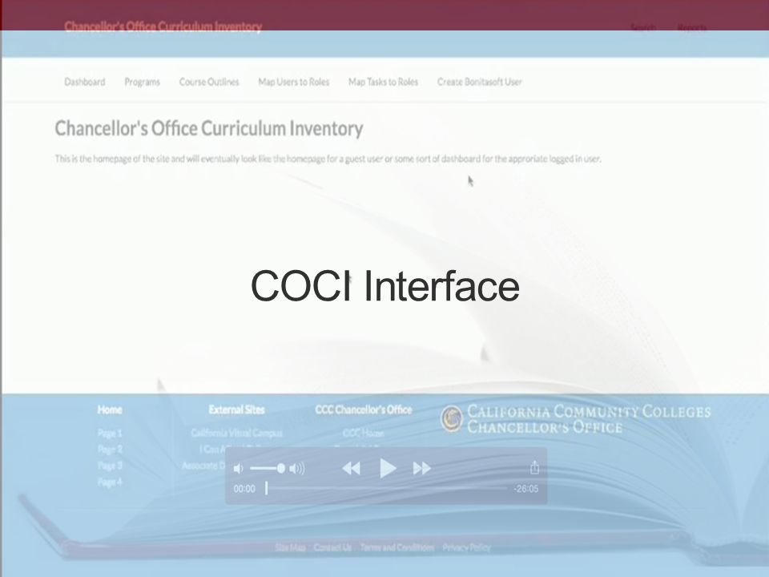The width and height of the screenshot is (769, 577).
Task: Play the video with the play button
Action: (x=388, y=468)
